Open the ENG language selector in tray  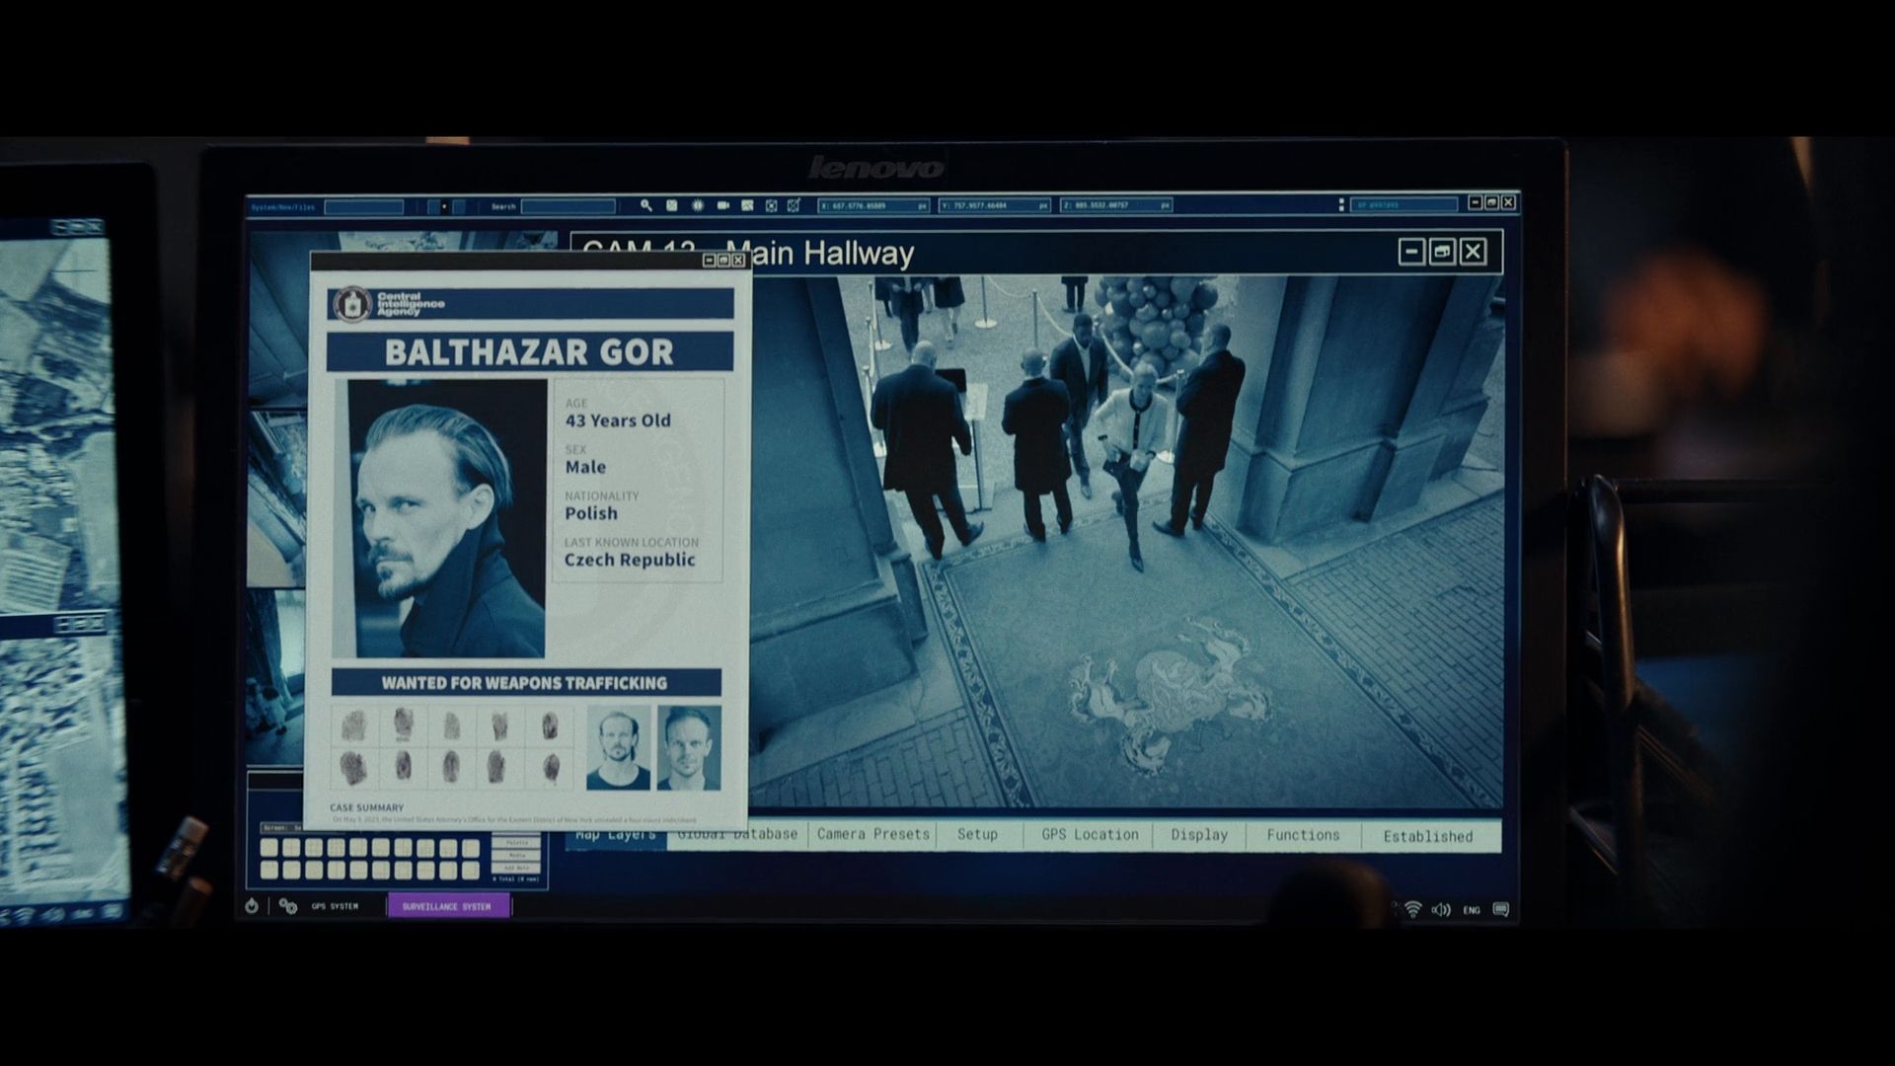[x=1471, y=910]
